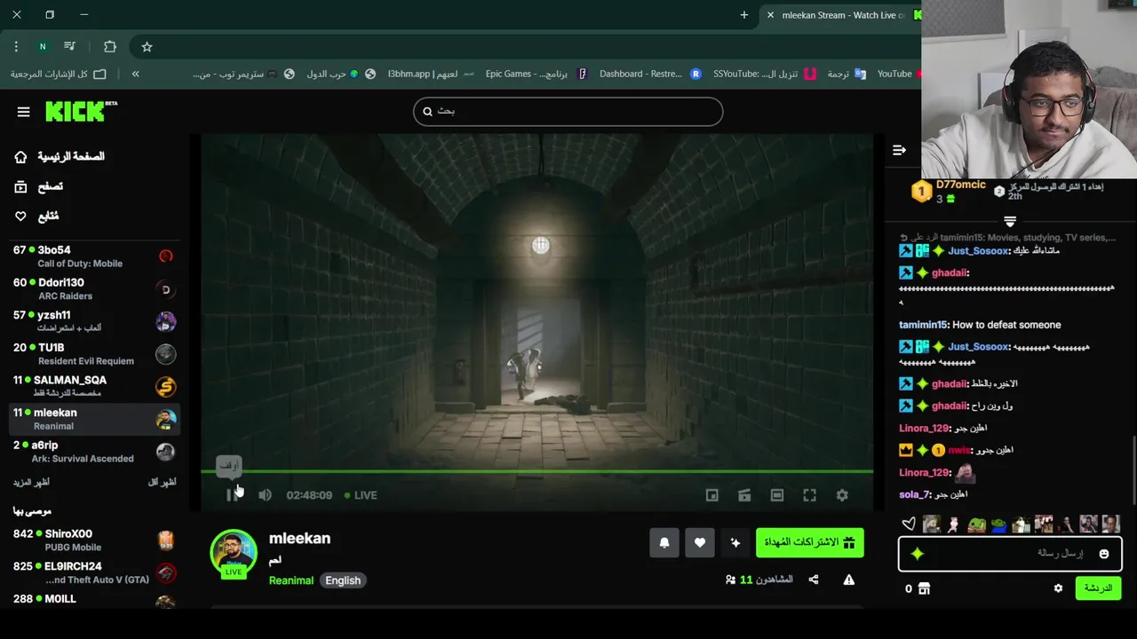Open recommended channel EL9IRCH24
Screen dimensions: 1137x639
[x=94, y=572]
